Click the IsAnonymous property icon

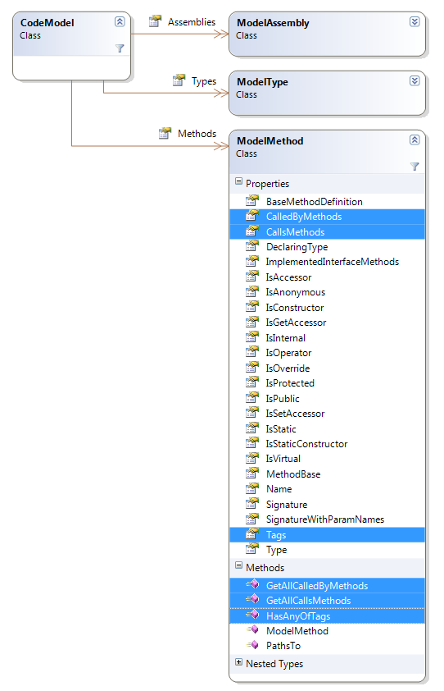[252, 291]
